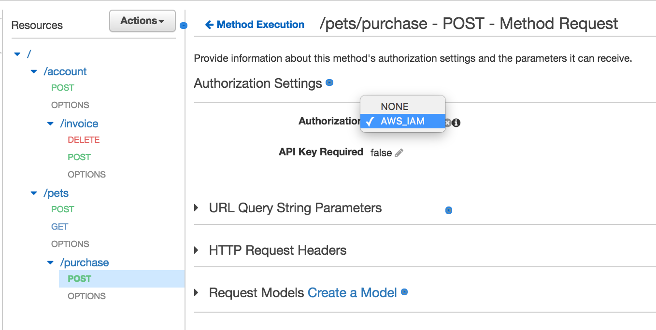This screenshot has width=656, height=330.
Task: Cancel the Authorization edit with the x icon
Action: (448, 123)
